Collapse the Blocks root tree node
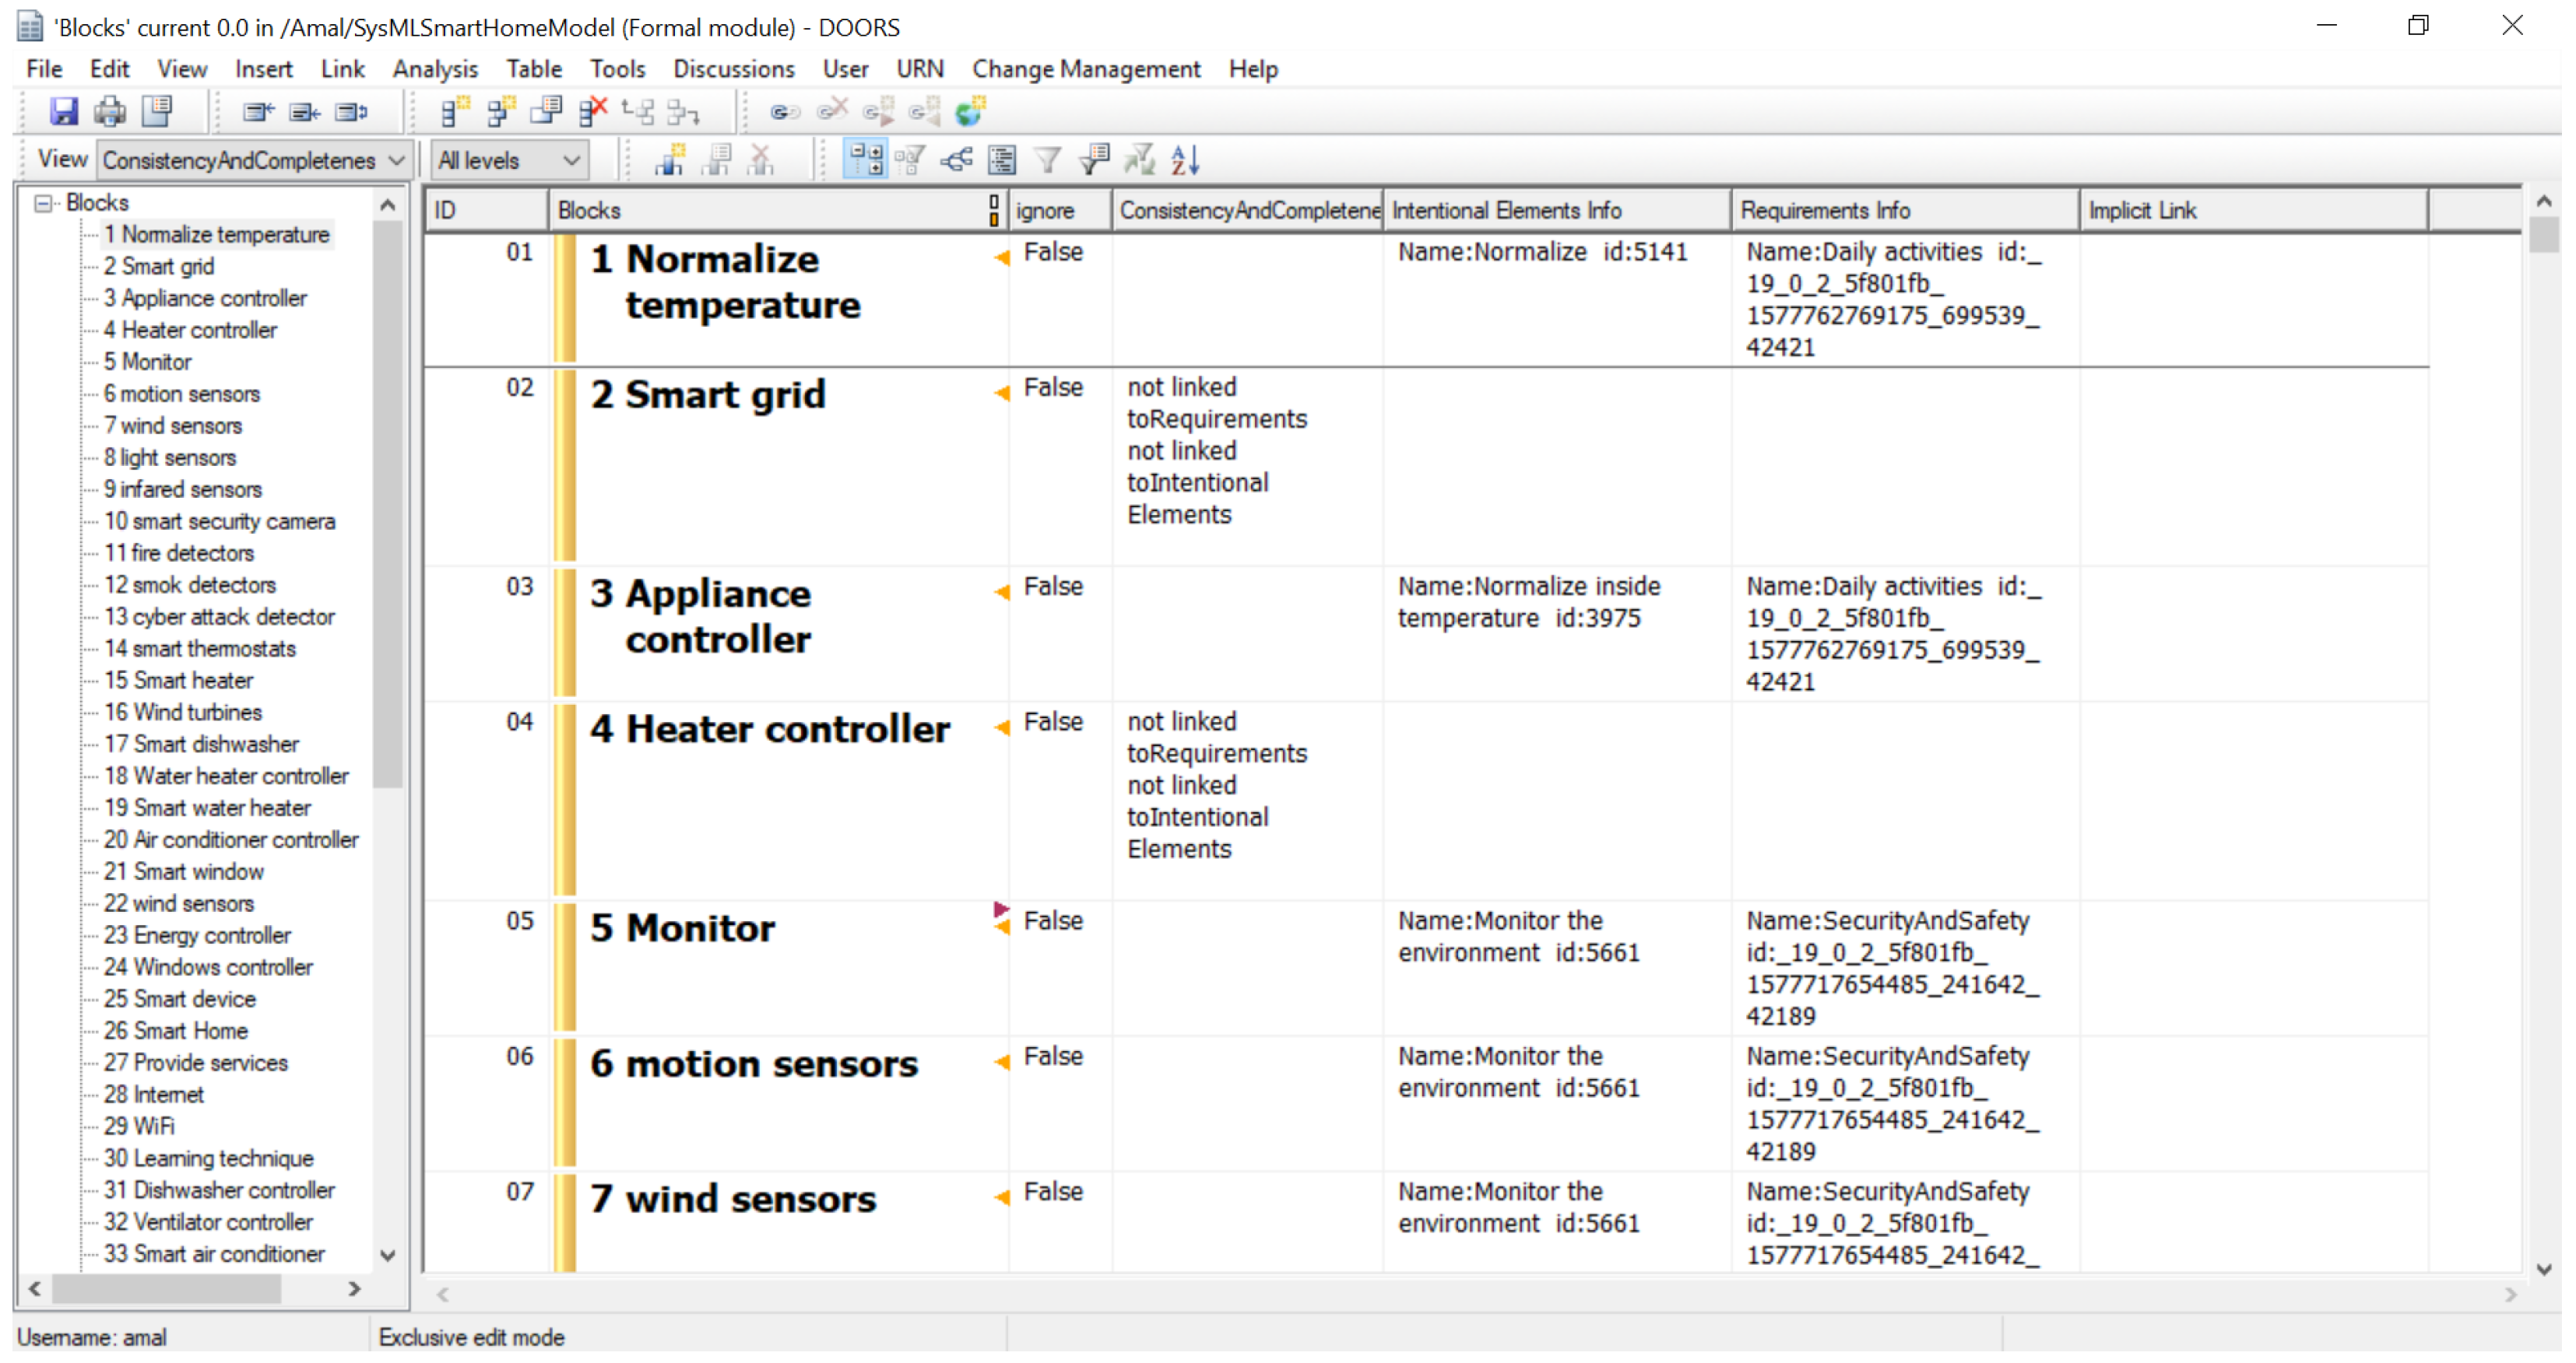Viewport: 2576px width, 1363px height. (x=43, y=203)
